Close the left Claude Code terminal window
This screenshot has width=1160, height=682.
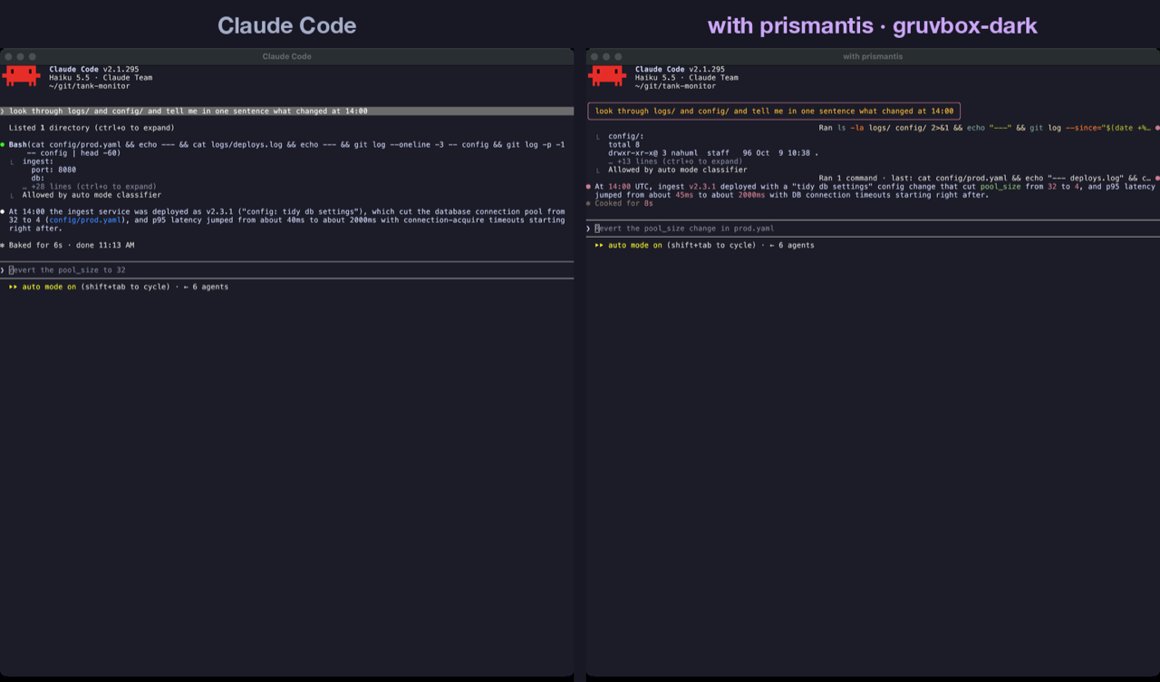click(x=9, y=56)
